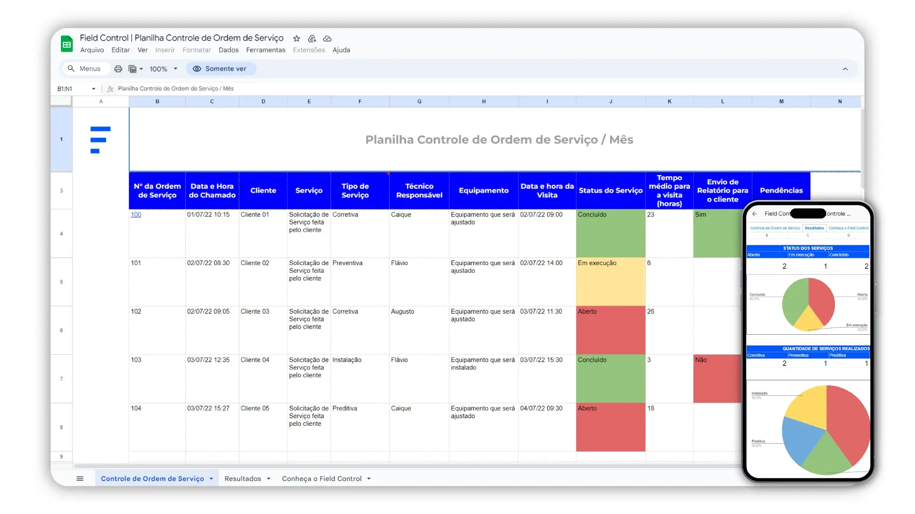The width and height of the screenshot is (915, 514).
Task: Select column B header
Action: click(157, 102)
